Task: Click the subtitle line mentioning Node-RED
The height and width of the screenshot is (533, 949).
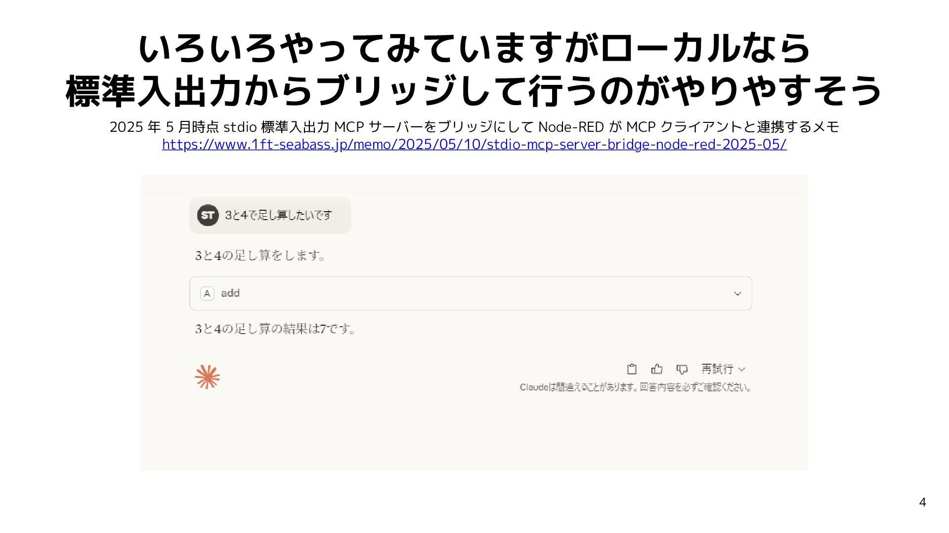Action: point(474,127)
